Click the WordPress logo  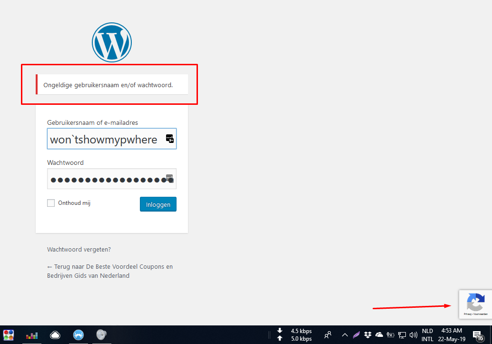pos(112,42)
